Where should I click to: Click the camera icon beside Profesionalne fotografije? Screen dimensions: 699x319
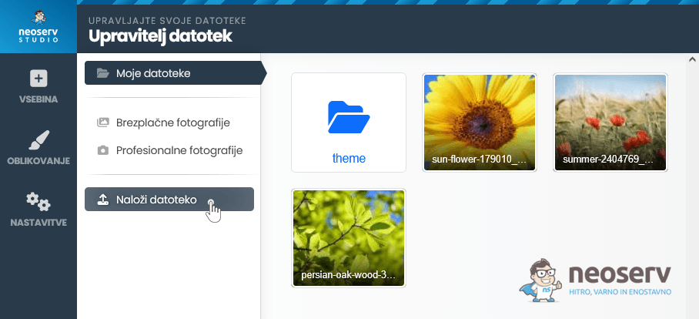coord(102,150)
